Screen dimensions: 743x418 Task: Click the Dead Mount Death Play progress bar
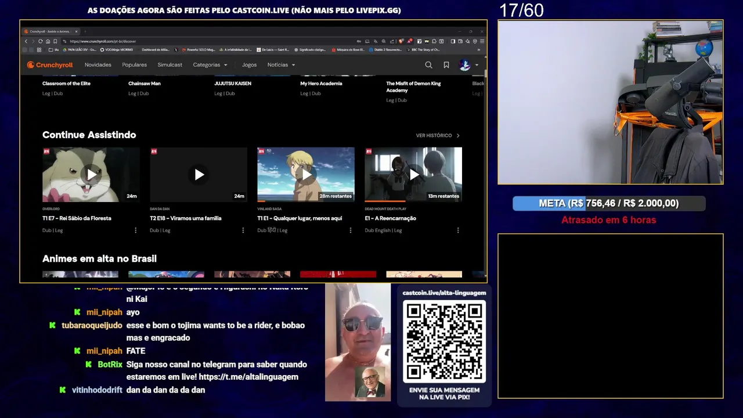coord(413,201)
